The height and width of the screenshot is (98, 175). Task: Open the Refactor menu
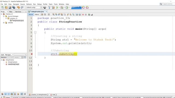coord(29,4)
